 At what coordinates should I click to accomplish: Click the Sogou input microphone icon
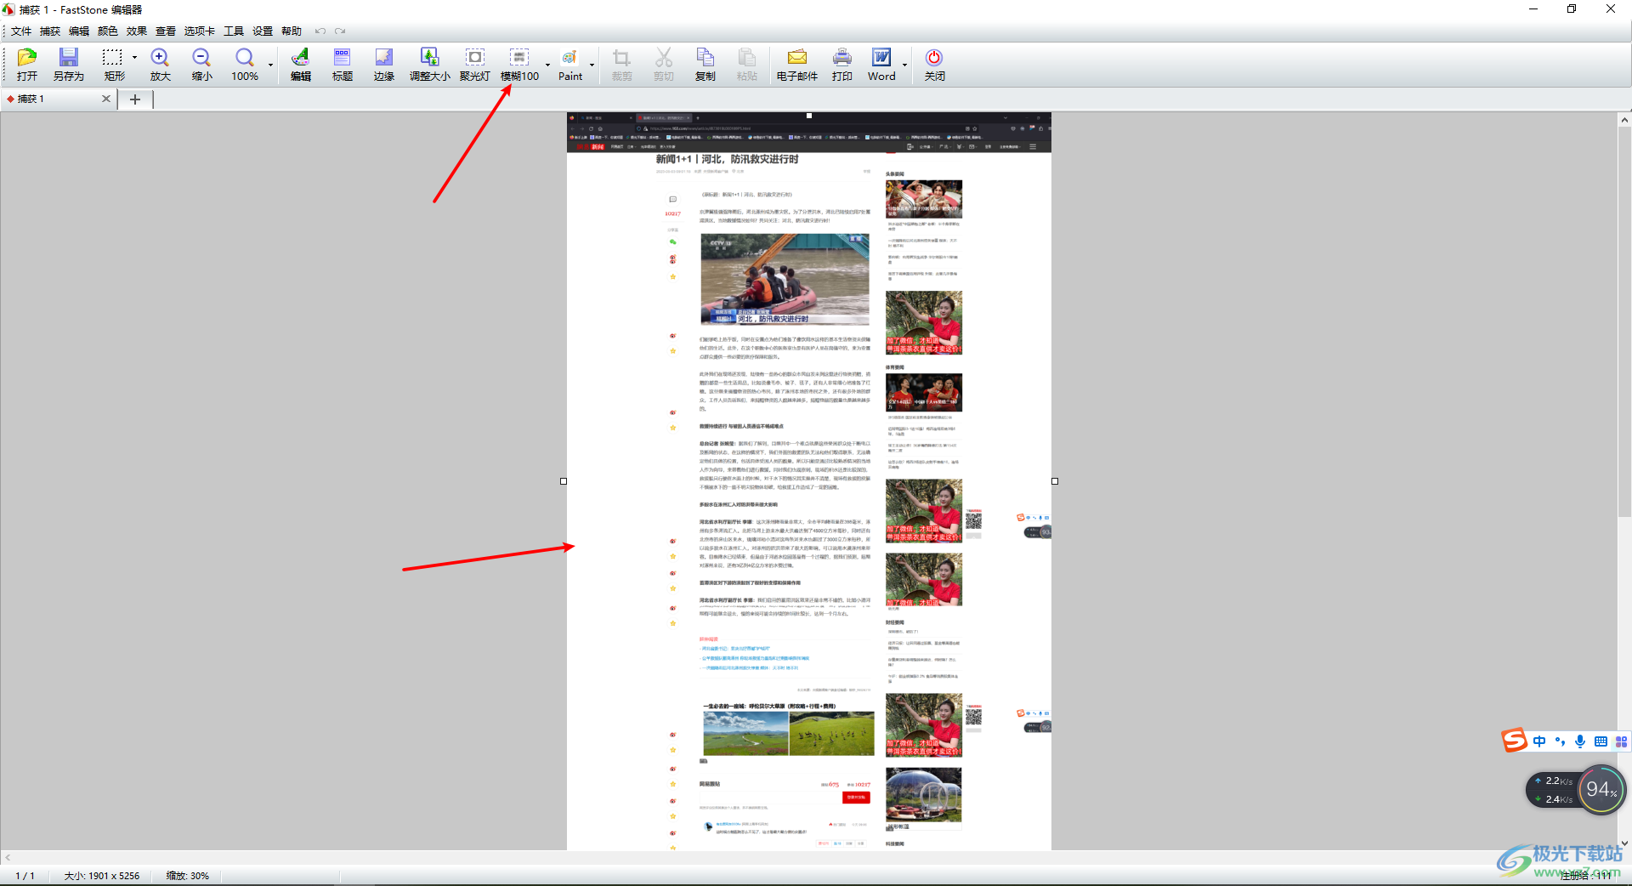tap(1580, 741)
